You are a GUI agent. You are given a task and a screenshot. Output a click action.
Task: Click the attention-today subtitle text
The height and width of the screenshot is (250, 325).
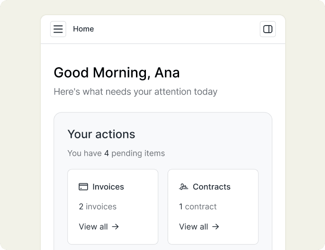click(x=135, y=91)
